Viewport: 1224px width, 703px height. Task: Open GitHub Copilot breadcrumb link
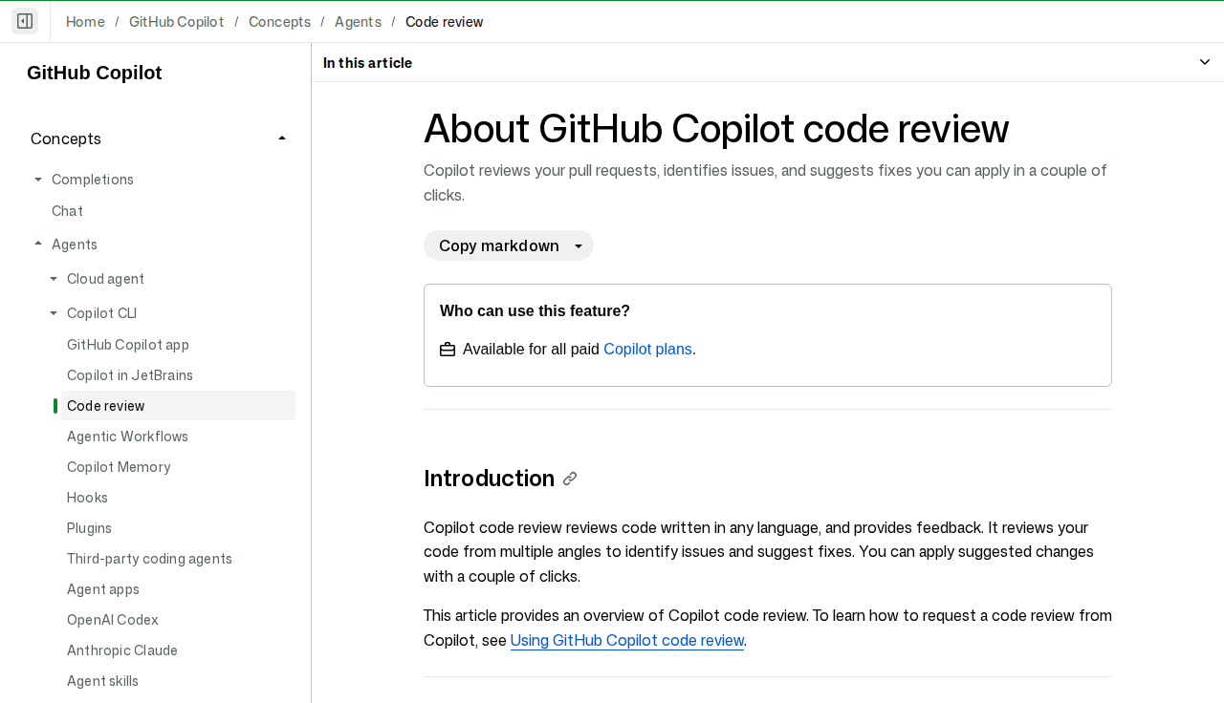pyautogui.click(x=177, y=22)
